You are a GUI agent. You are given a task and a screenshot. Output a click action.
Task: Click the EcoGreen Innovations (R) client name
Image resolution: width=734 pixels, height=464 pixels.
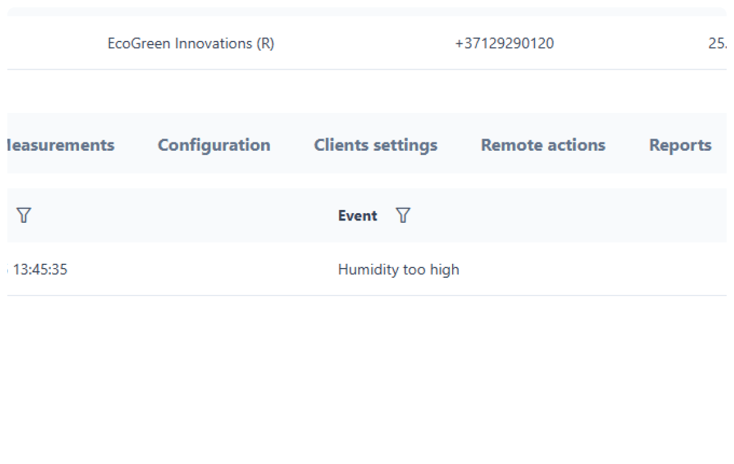[x=191, y=44]
